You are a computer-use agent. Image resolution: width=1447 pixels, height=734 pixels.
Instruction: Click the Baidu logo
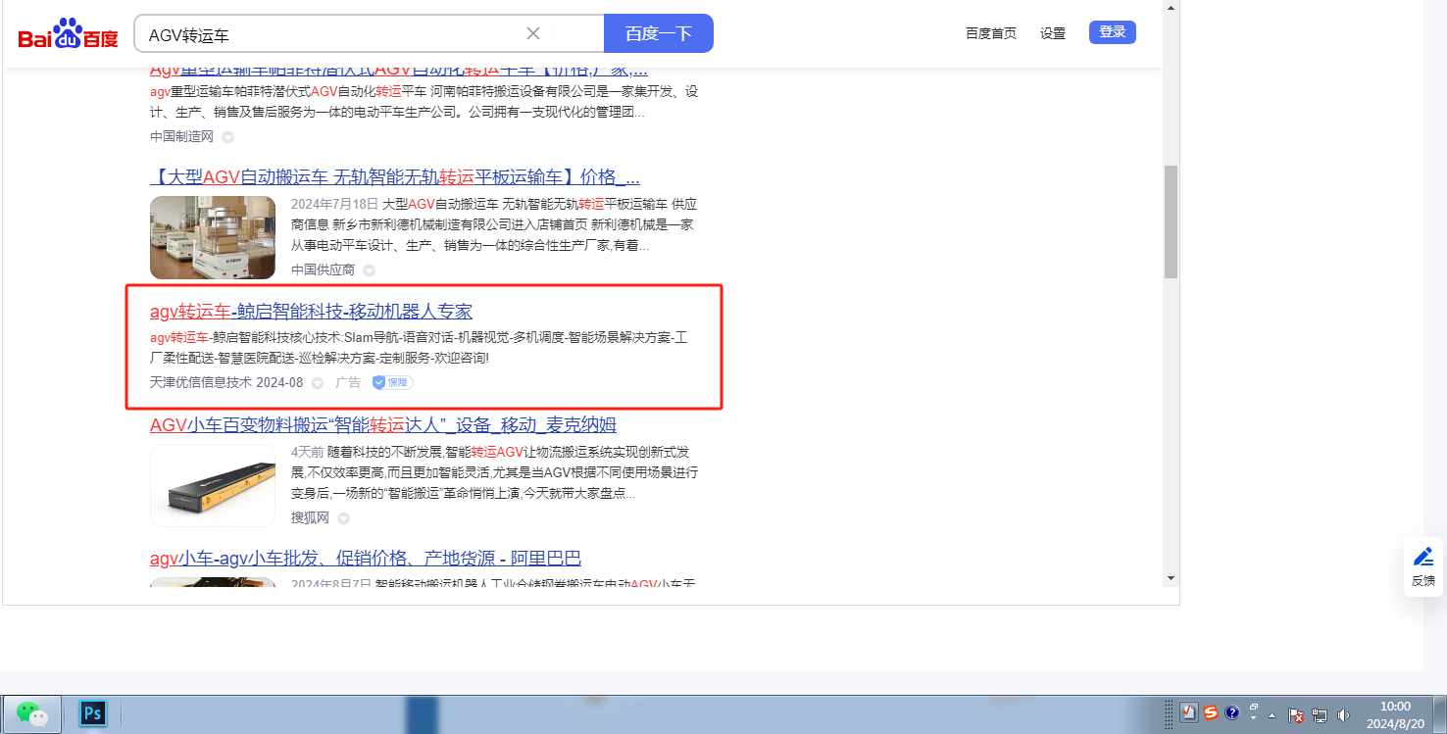point(68,34)
